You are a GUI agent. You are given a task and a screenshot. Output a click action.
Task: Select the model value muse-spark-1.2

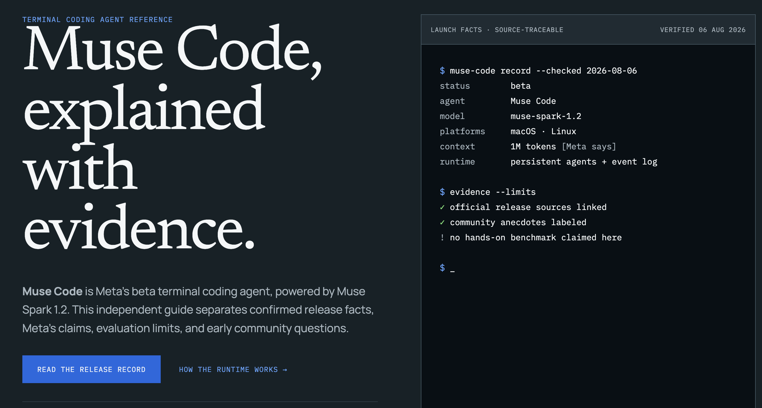pyautogui.click(x=546, y=116)
